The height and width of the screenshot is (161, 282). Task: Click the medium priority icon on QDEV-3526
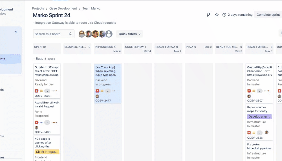point(254,133)
